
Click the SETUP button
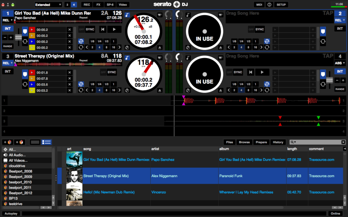(x=281, y=5)
